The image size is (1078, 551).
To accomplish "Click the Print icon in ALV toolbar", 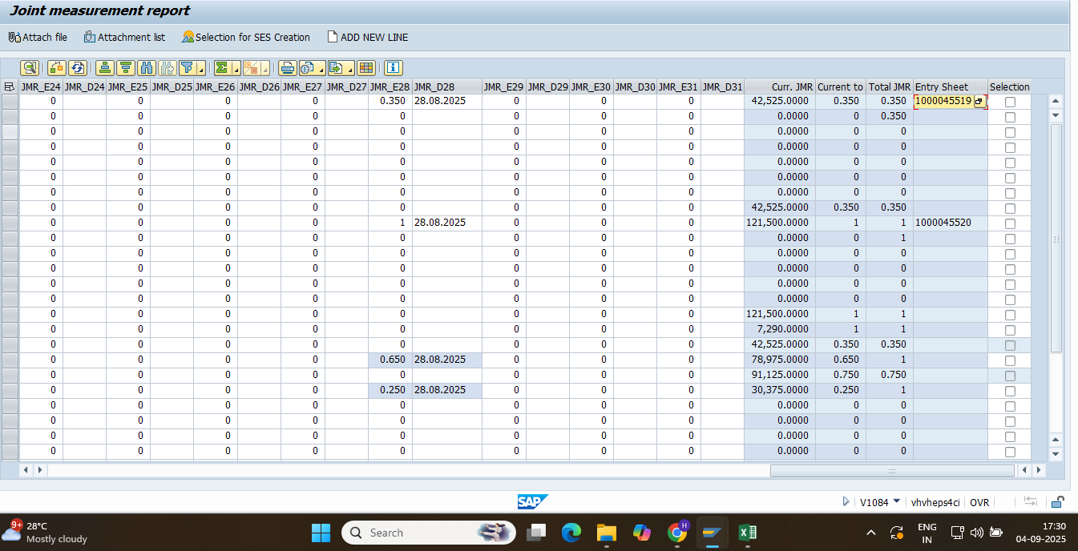I will tap(287, 68).
